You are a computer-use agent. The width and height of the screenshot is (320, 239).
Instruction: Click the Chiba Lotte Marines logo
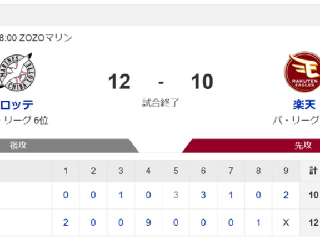point(17,72)
